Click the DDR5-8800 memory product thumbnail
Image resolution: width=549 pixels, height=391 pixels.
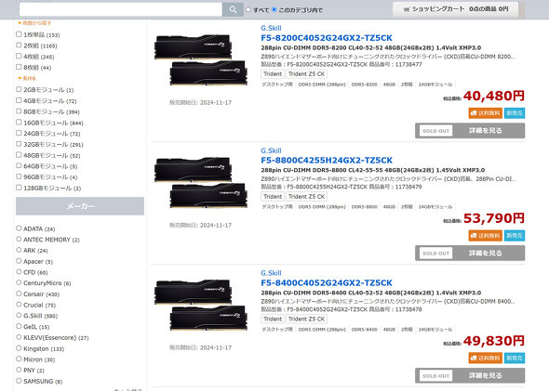201,182
